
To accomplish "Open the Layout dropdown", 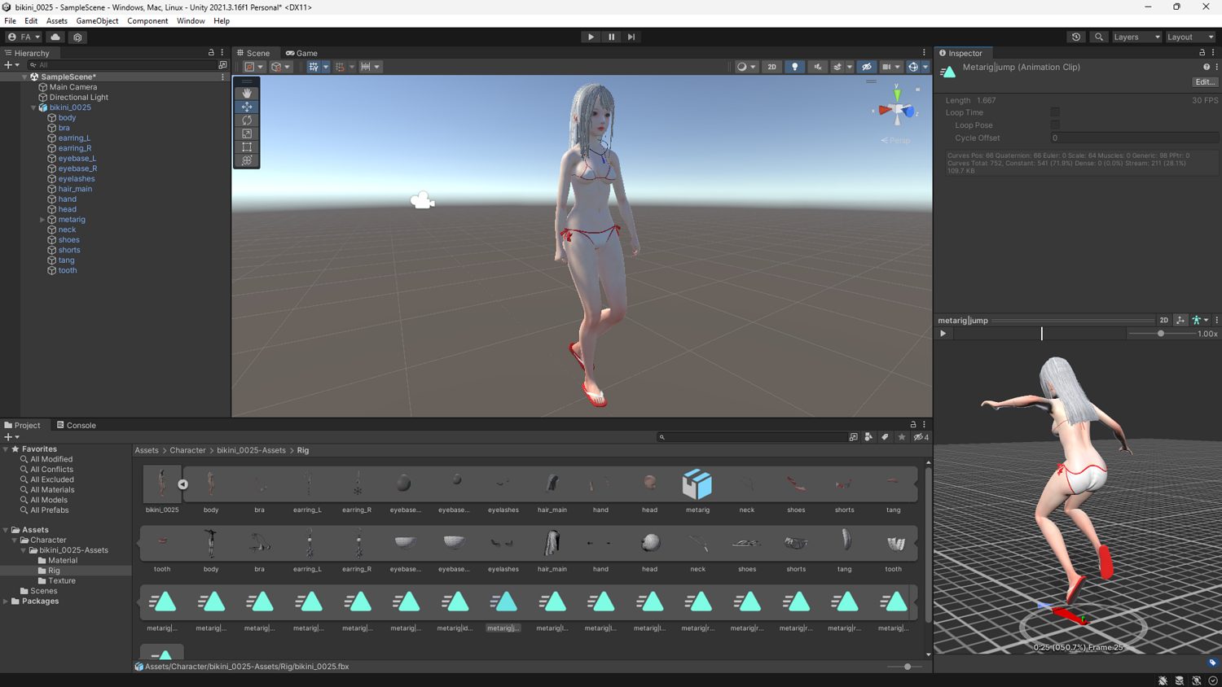I will pos(1190,37).
